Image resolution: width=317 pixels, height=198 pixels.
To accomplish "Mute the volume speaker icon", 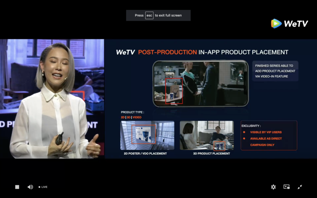I will pyautogui.click(x=30, y=187).
